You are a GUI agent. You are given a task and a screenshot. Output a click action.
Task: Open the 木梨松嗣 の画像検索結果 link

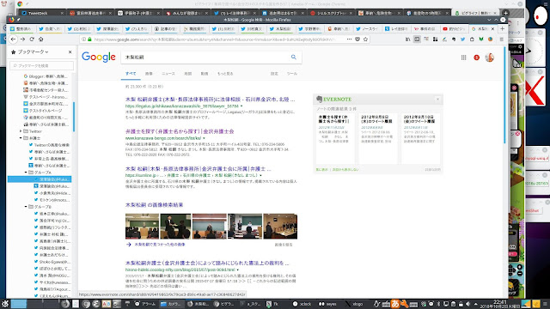click(x=155, y=204)
